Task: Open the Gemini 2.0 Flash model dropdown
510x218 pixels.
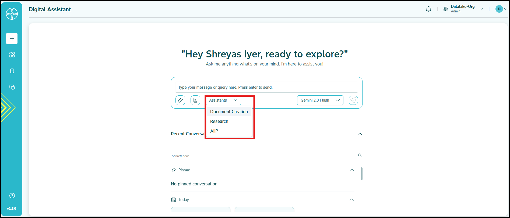Action: coord(320,100)
